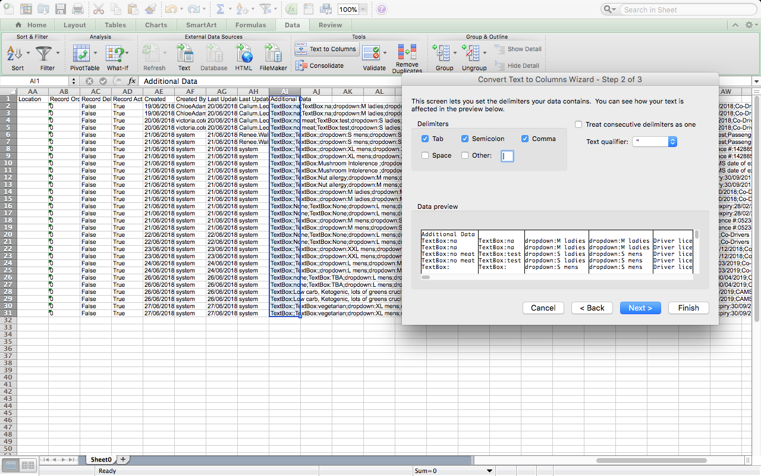Check Treat consecutive delimiters as one
The height and width of the screenshot is (476, 761).
point(578,124)
